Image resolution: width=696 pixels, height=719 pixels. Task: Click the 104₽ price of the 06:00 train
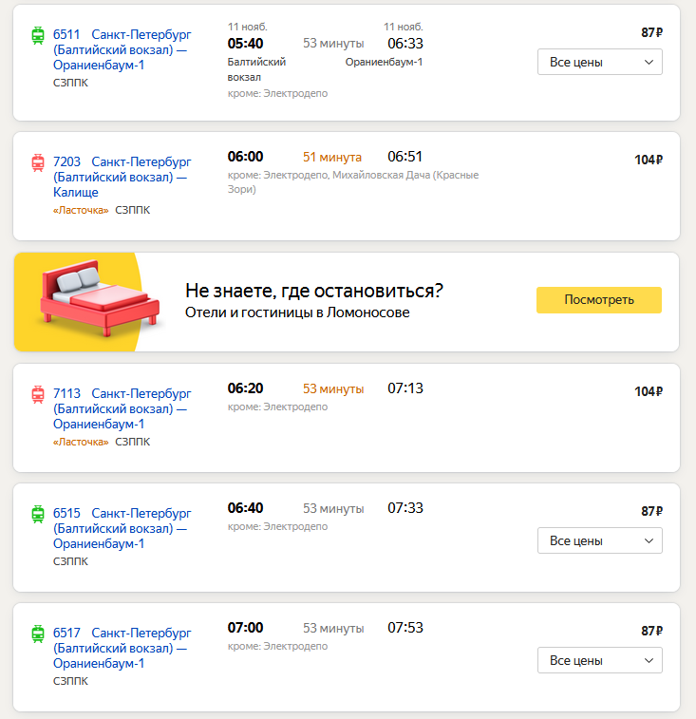pos(649,160)
